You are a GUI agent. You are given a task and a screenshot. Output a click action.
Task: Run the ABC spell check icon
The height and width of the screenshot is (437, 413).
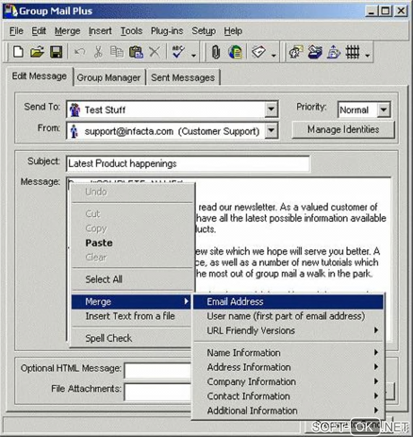(178, 51)
